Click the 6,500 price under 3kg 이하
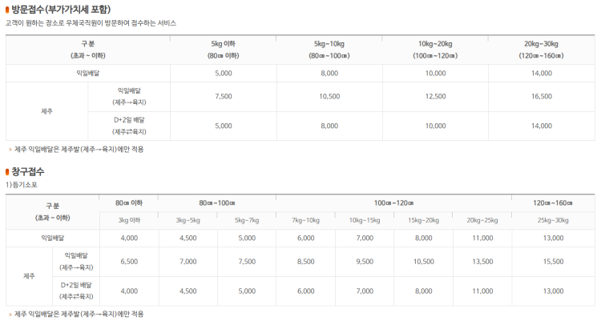 coord(129,262)
